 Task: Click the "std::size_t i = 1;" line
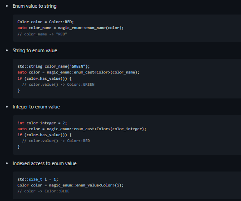[38, 179]
